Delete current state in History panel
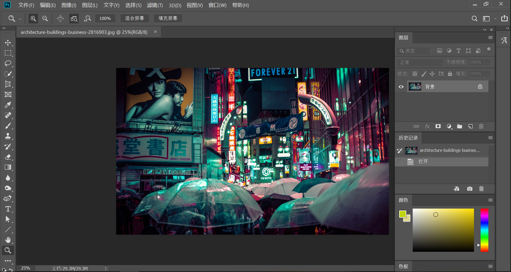511x272 pixels. tap(481, 189)
